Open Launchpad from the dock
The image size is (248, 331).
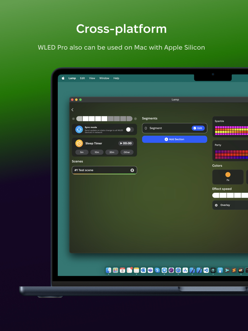(x=115, y=270)
